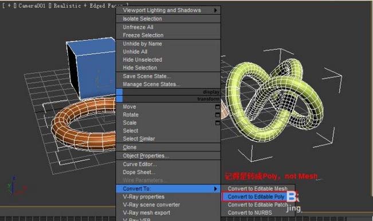Open Move settings box icon

(x=217, y=107)
